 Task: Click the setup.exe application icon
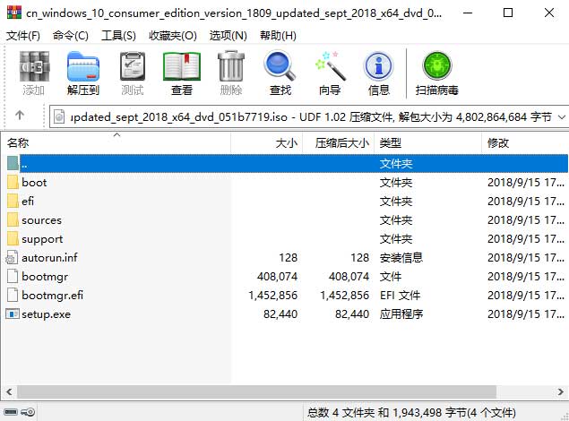(12, 314)
